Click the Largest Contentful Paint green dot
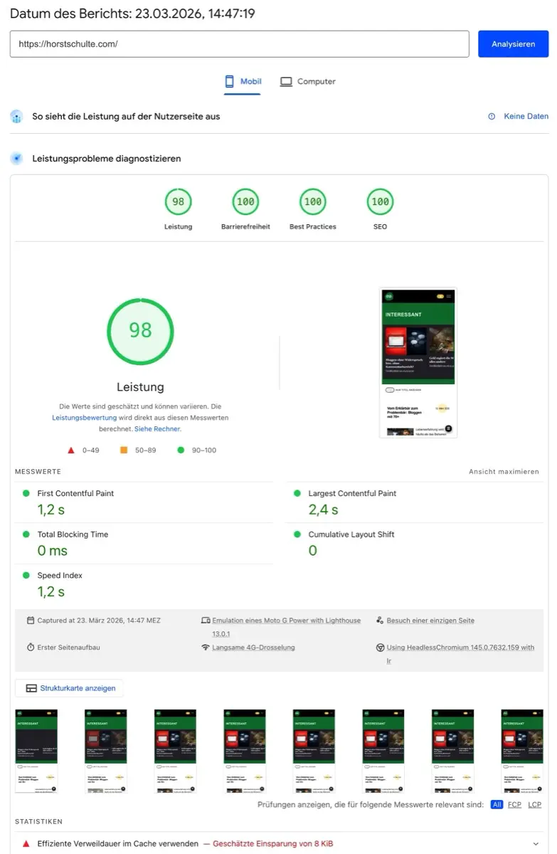This screenshot has width=557, height=854. 297,493
